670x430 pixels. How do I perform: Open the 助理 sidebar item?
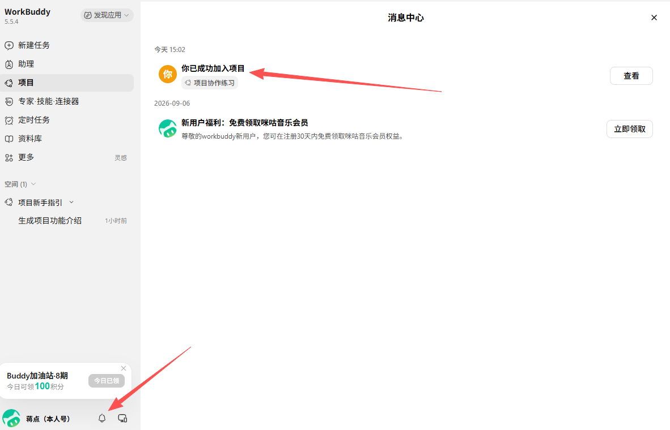(67, 64)
